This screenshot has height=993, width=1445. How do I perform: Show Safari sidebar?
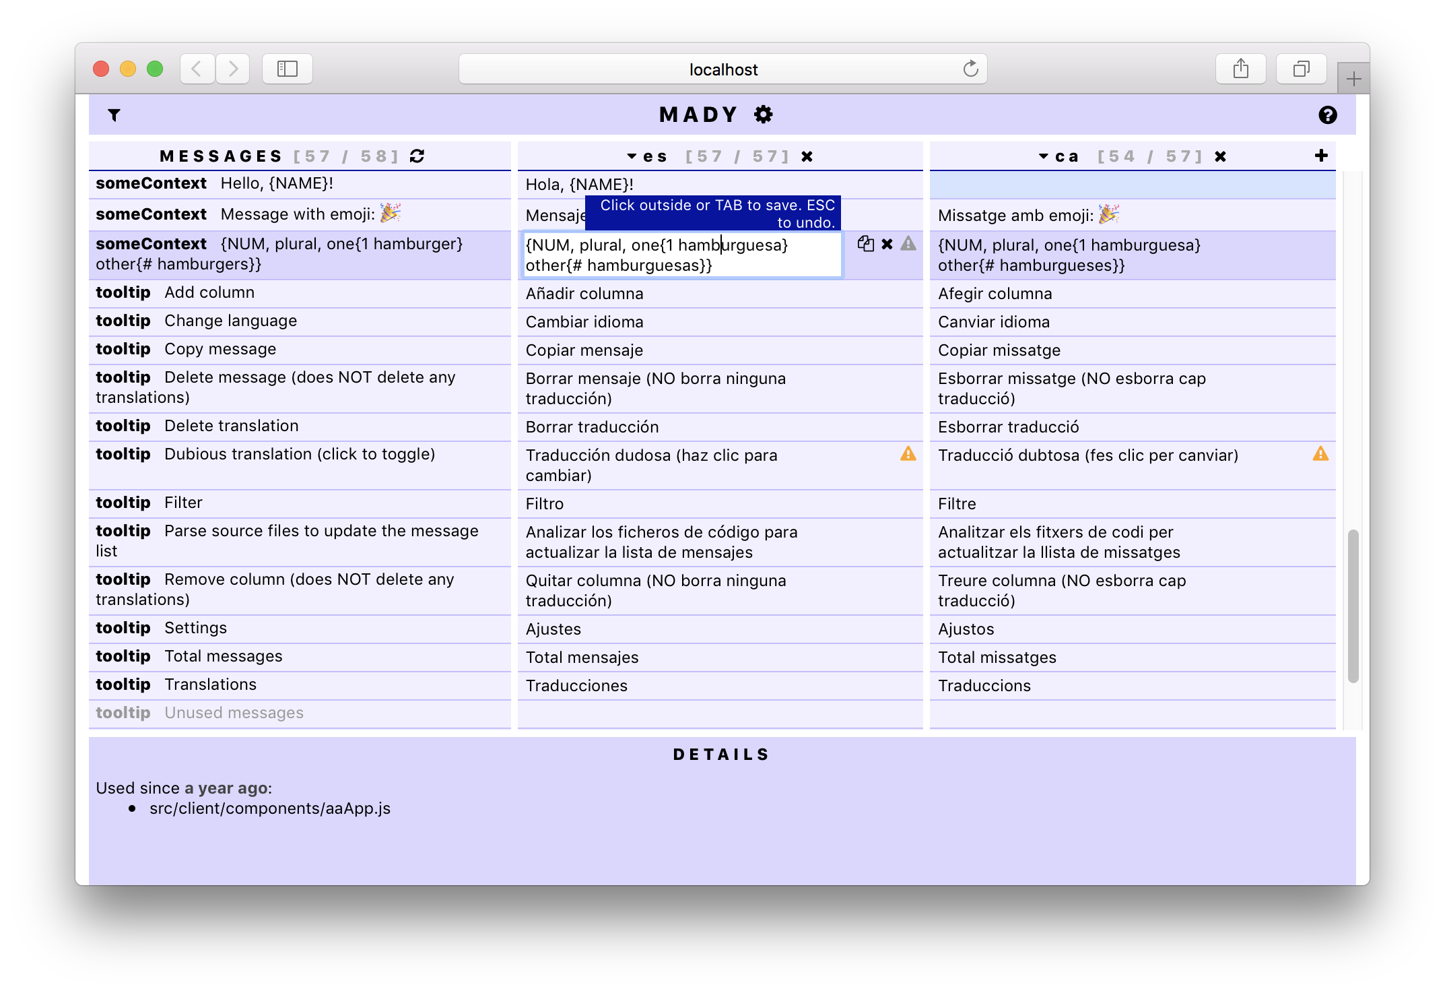(x=288, y=69)
